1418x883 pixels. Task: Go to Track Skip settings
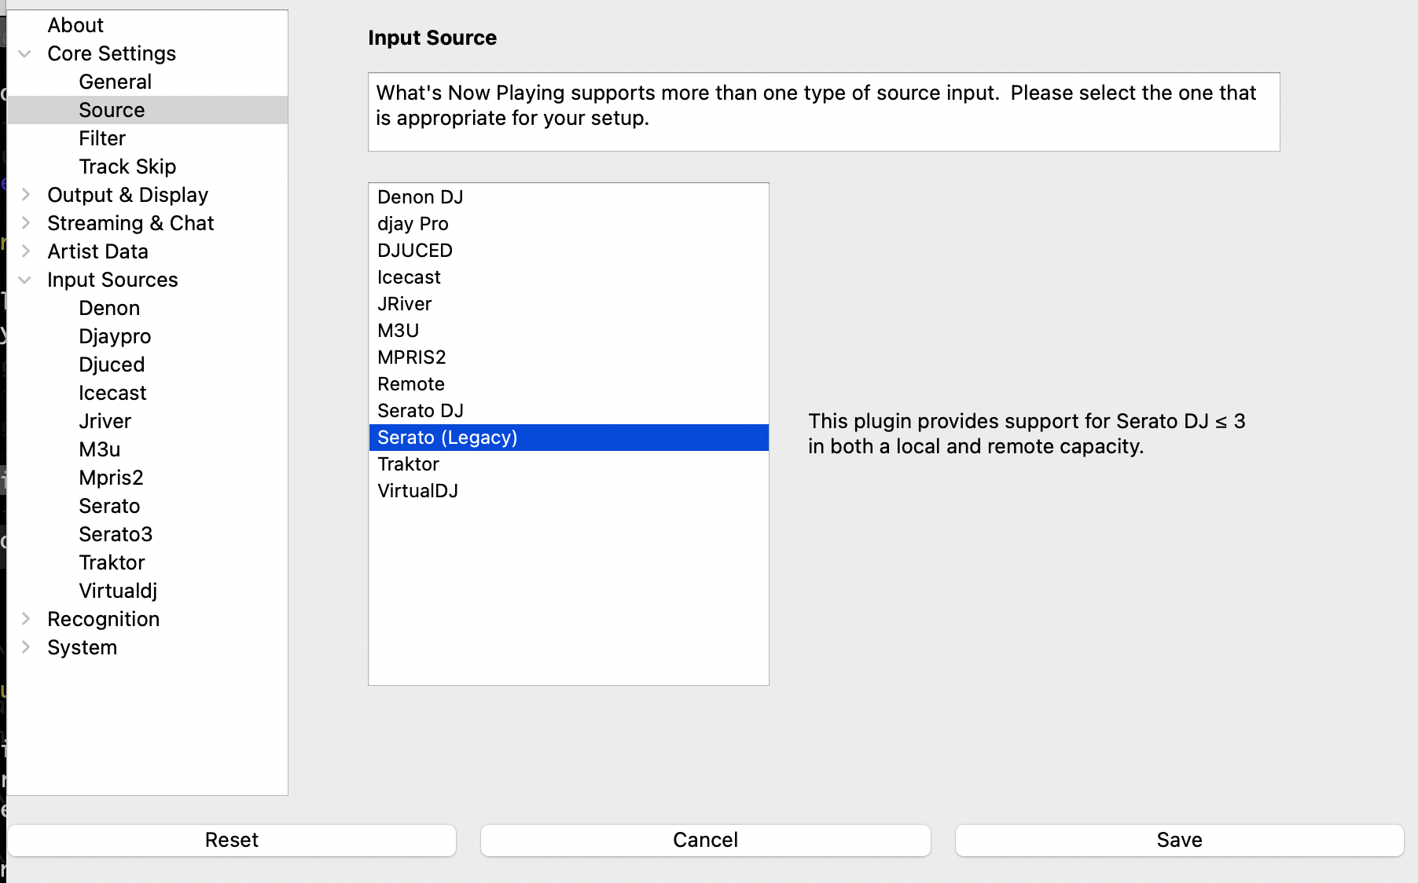pos(127,167)
